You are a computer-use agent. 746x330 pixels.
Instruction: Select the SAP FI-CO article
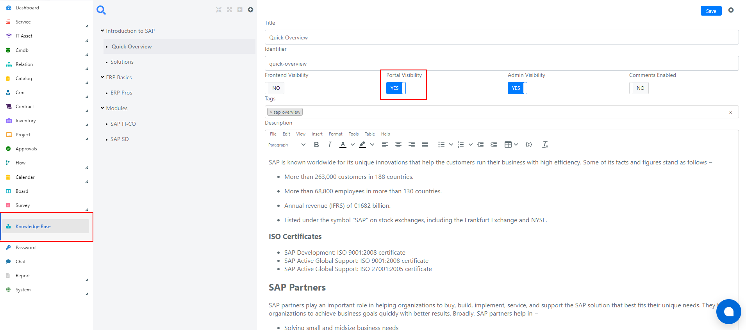pyautogui.click(x=123, y=124)
